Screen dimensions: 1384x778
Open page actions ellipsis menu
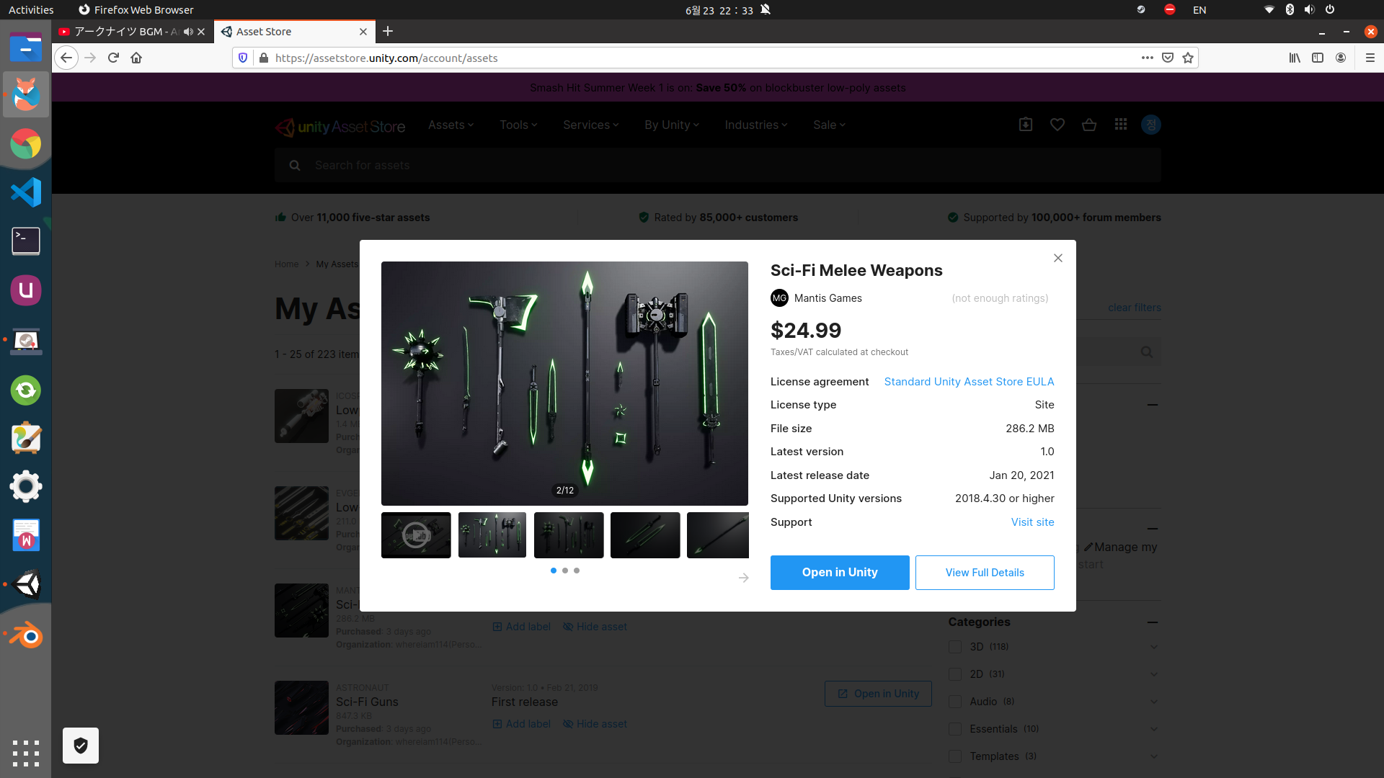pyautogui.click(x=1148, y=58)
